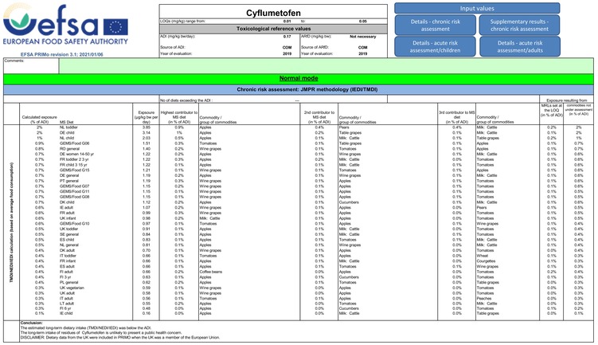Image resolution: width=598 pixels, height=345 pixels.
Task: Click the Conclusion text box
Action: (x=307, y=331)
